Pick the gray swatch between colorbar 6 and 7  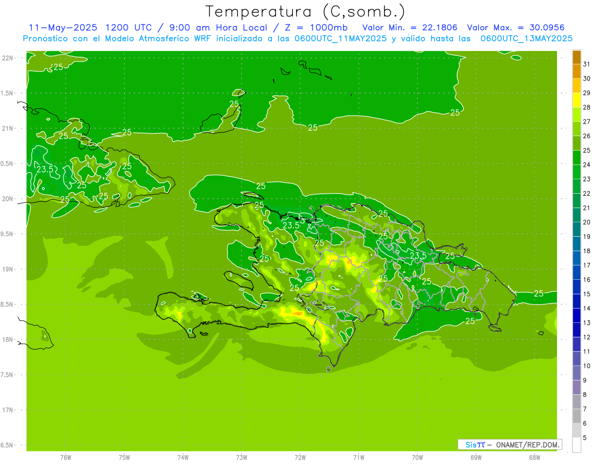(576, 416)
